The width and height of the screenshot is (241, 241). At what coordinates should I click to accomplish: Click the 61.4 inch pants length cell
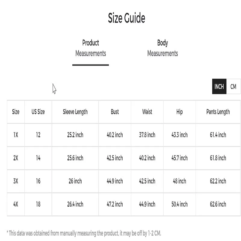(218, 135)
